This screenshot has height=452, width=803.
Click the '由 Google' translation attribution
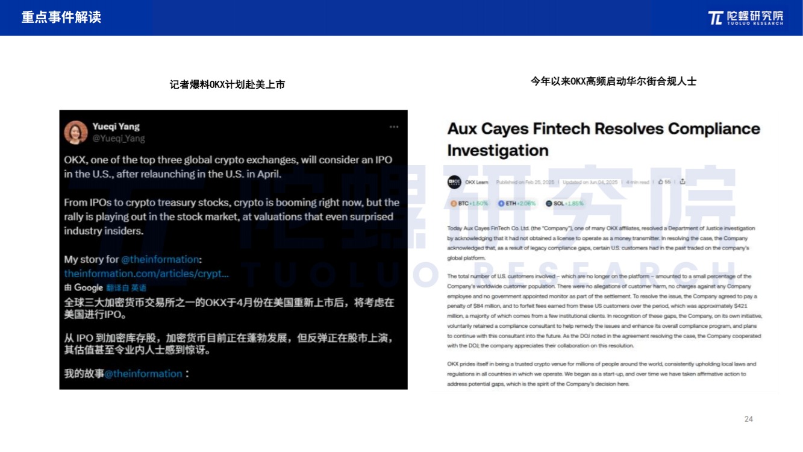83,288
